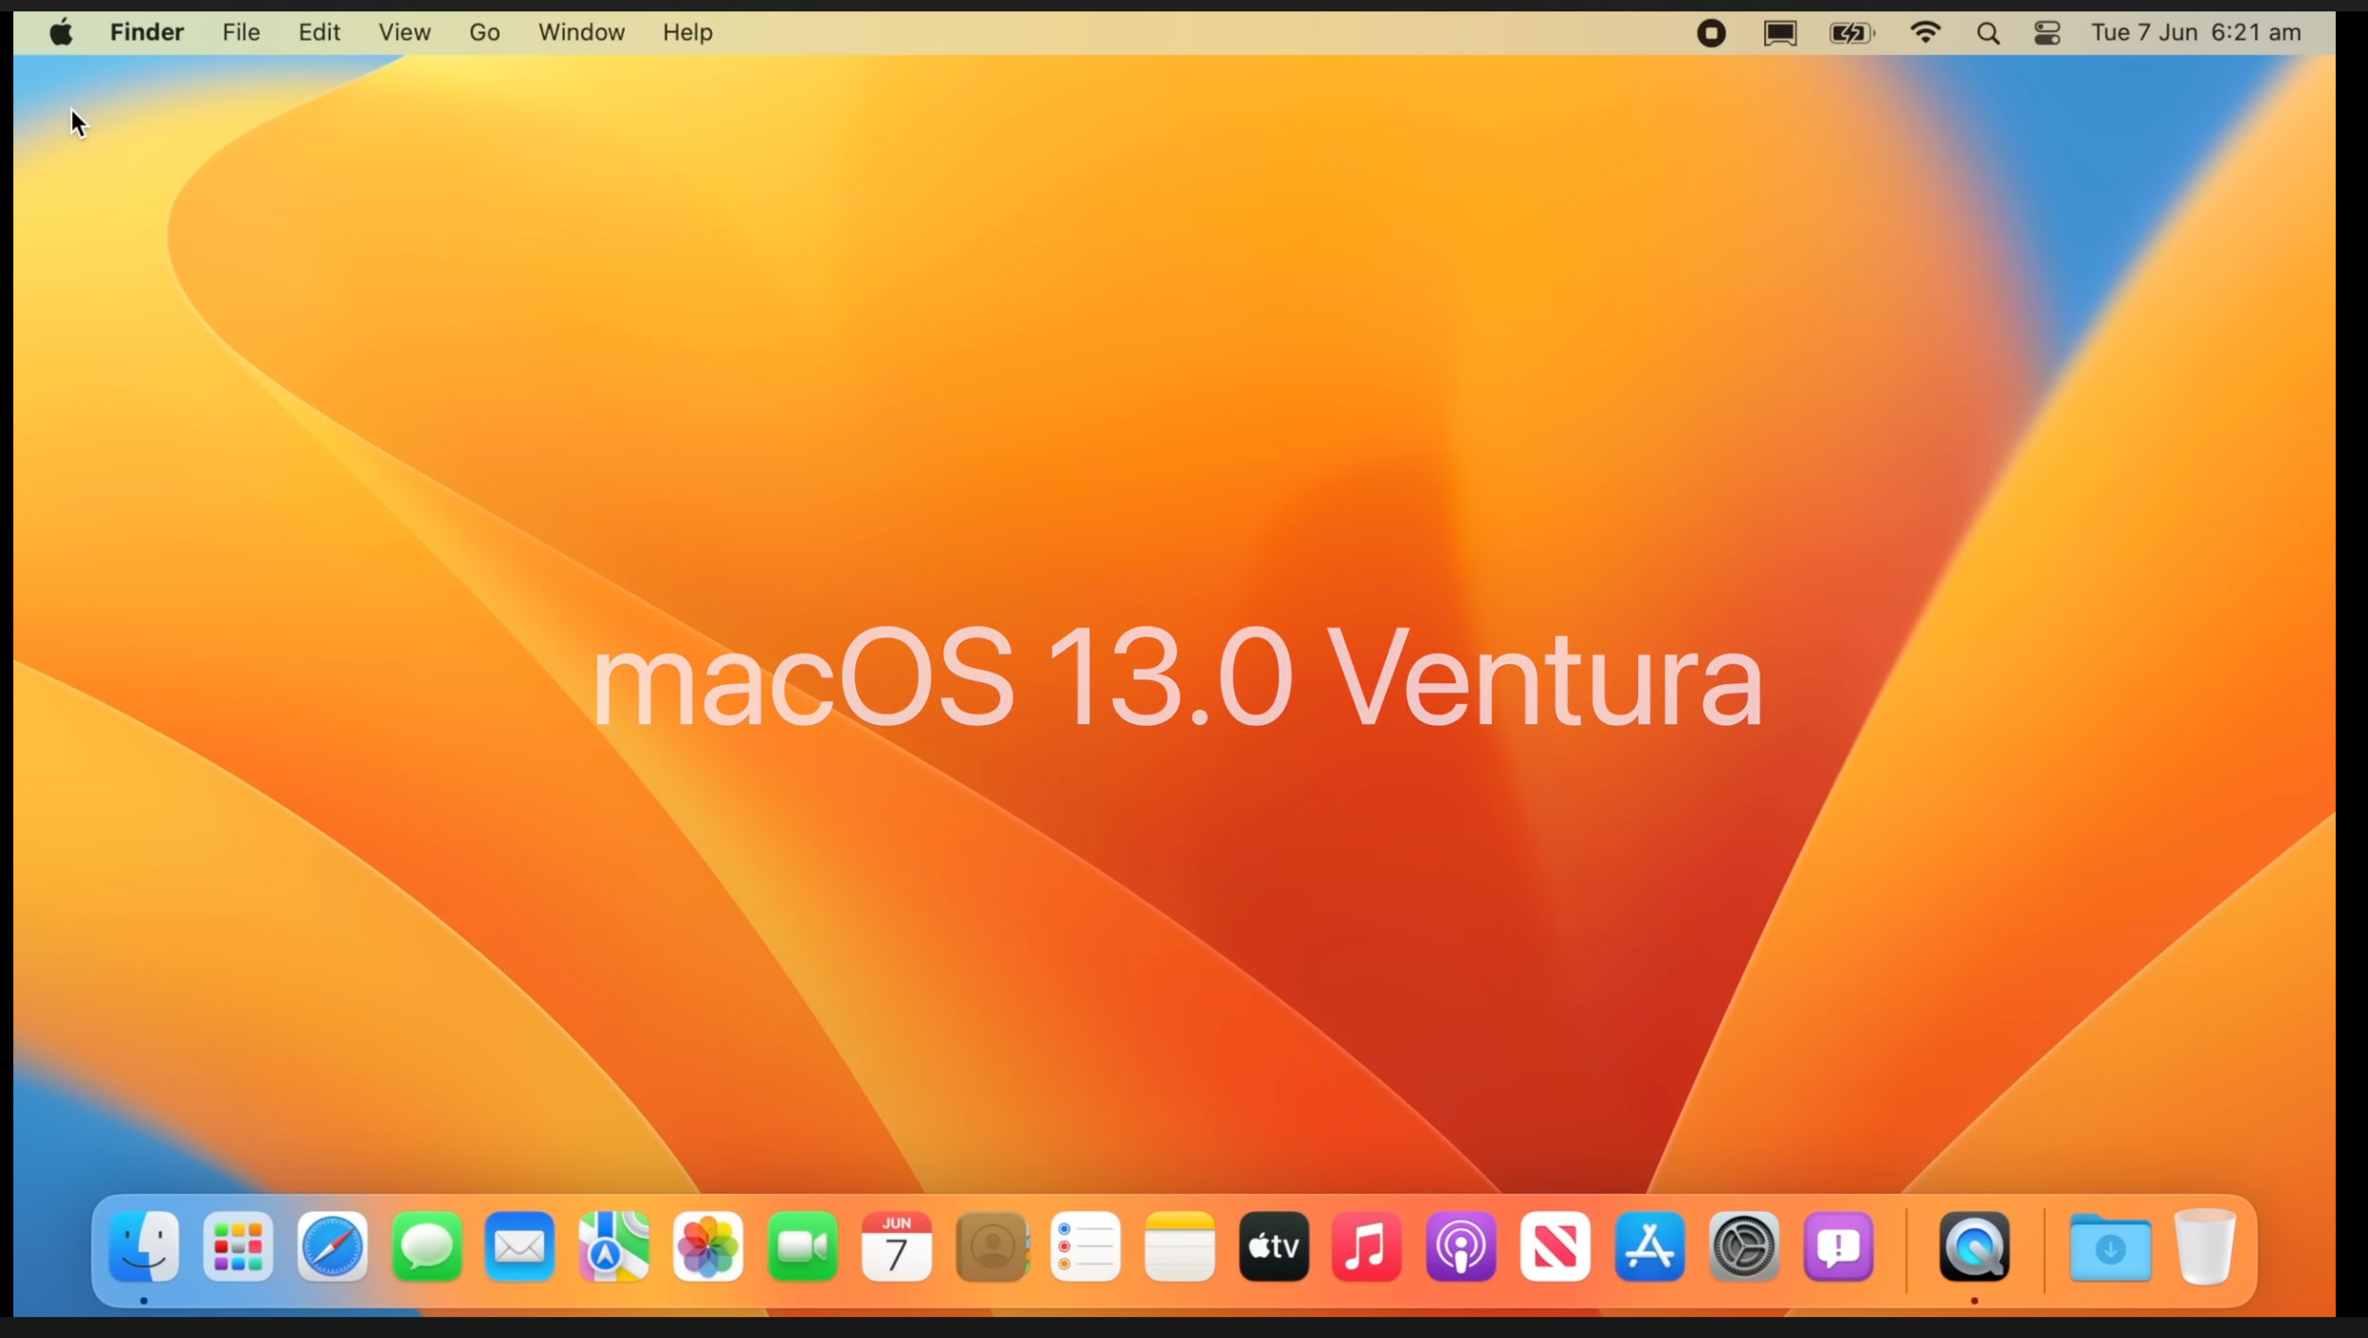The image size is (2368, 1338).
Task: Open the Go menu
Action: click(484, 32)
